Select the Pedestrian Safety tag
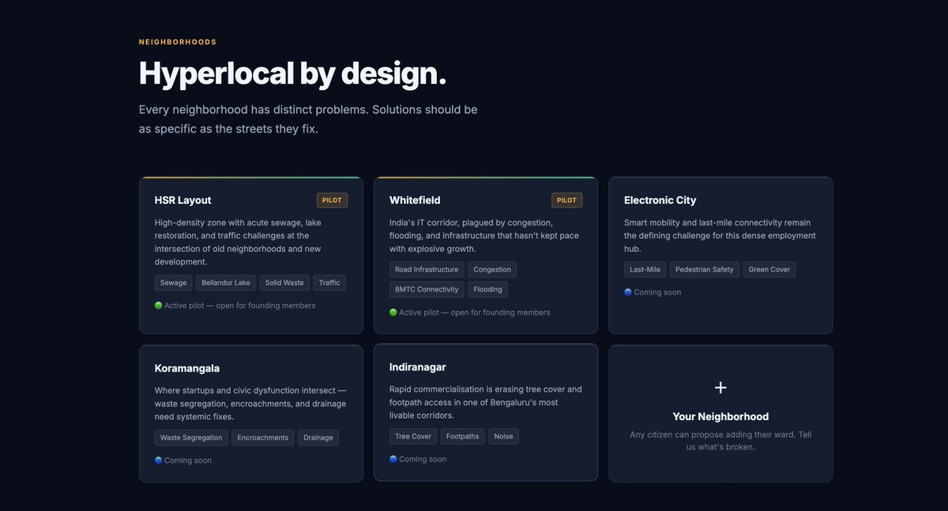The image size is (948, 511). click(x=705, y=269)
